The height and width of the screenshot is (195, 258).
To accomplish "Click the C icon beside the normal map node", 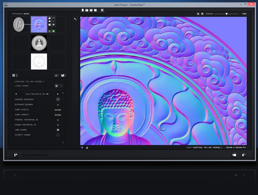I will click(54, 21).
